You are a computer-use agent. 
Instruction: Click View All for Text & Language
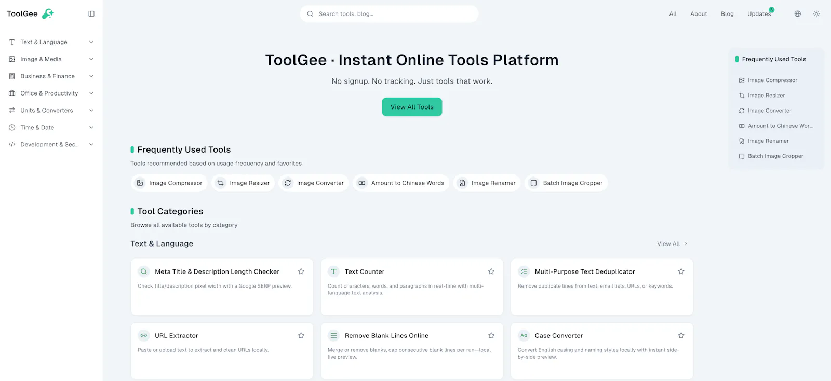pos(672,244)
